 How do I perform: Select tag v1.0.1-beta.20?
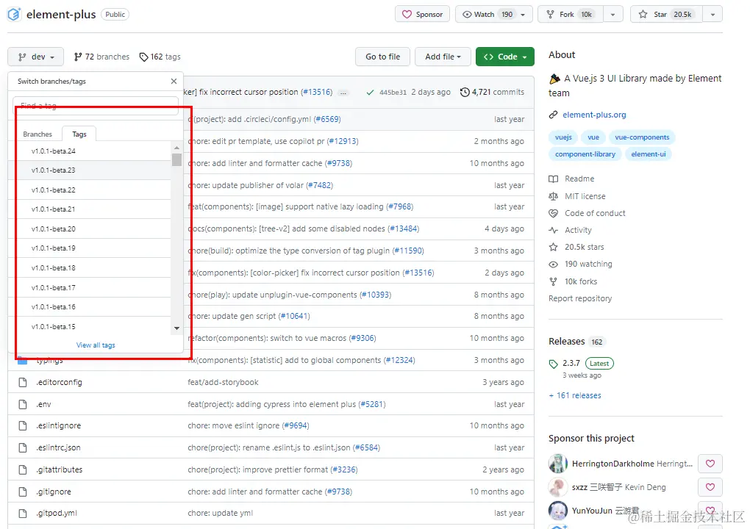[x=90, y=229]
